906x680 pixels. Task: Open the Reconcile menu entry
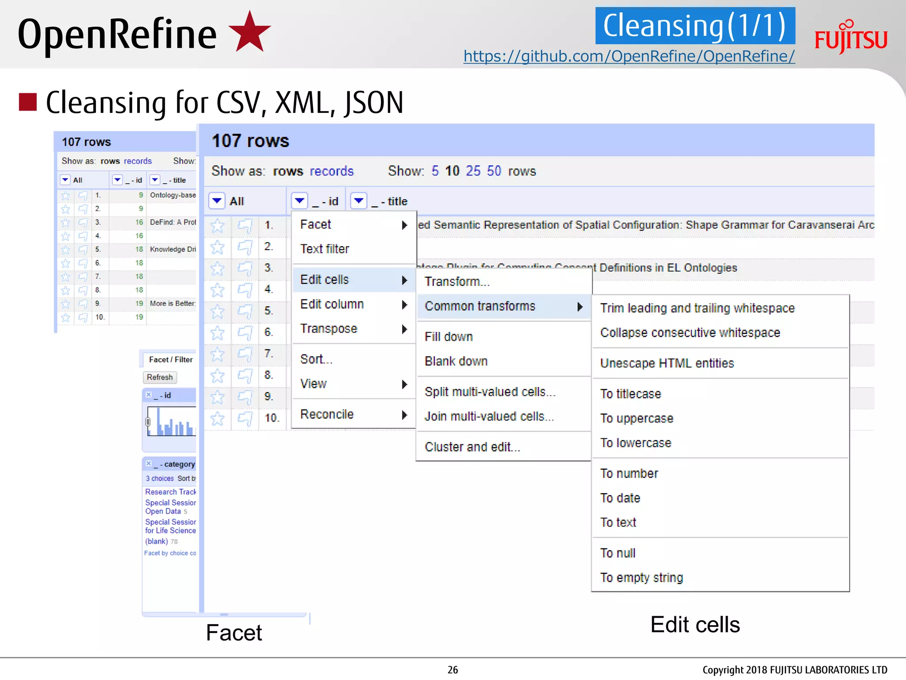354,414
